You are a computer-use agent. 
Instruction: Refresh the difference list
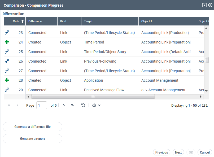[83, 105]
